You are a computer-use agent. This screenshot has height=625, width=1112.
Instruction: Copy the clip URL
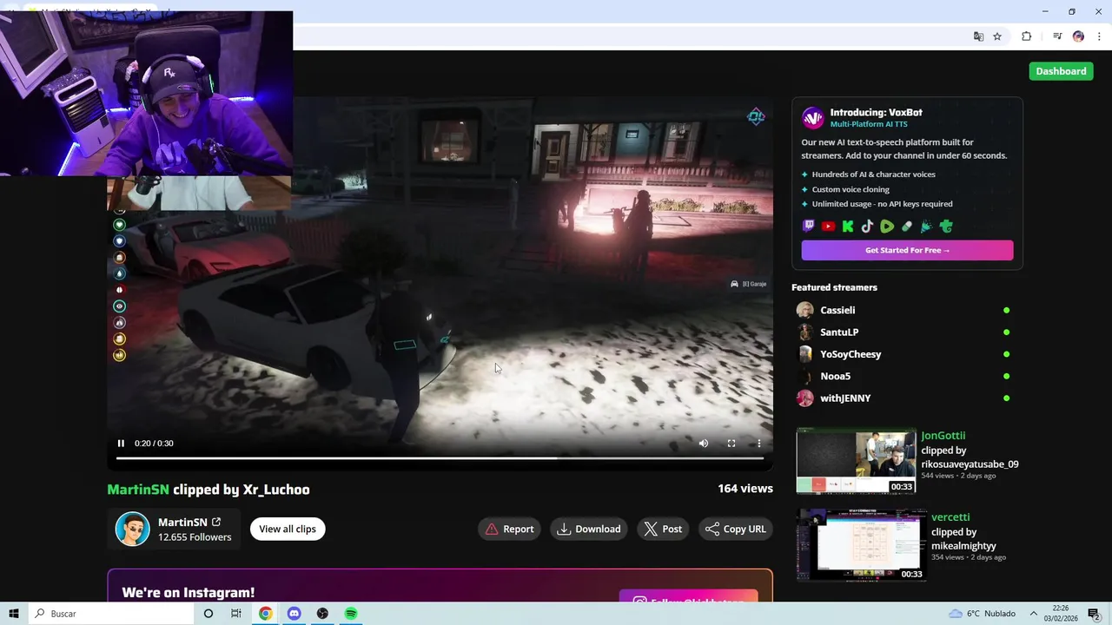(x=736, y=529)
